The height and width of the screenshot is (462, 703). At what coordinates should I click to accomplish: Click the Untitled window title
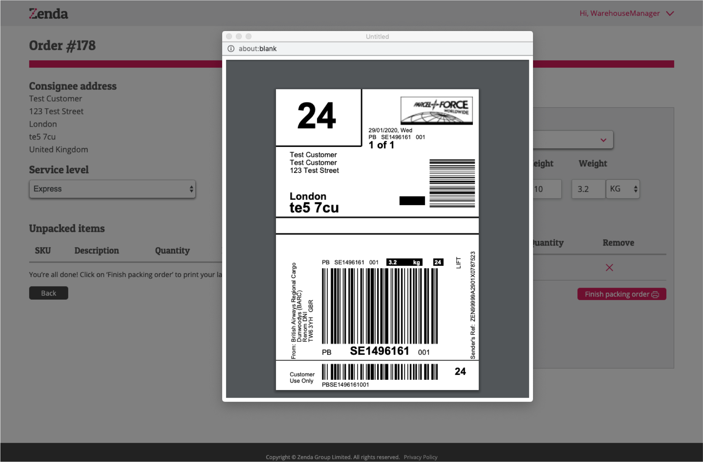377,36
